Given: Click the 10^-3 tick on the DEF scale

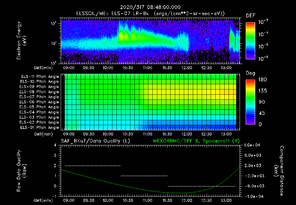Looking at the screenshot, I should (263, 22).
